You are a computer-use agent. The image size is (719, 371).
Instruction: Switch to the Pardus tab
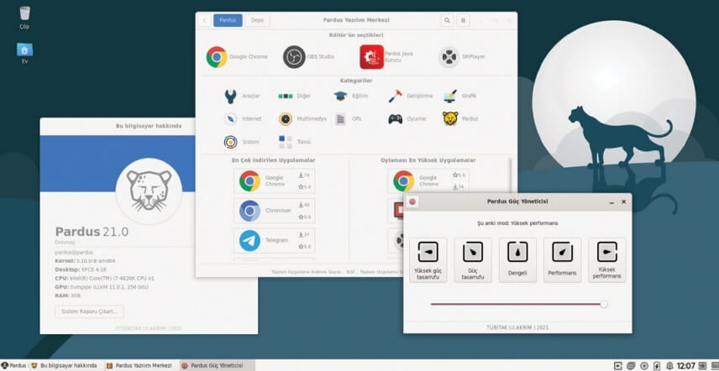tap(228, 20)
